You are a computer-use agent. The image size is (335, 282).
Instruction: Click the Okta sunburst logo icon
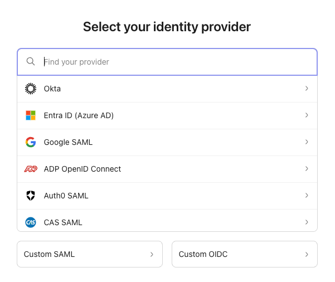tap(31, 89)
